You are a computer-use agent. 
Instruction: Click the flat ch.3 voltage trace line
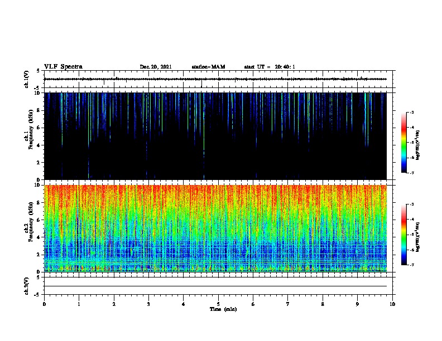(x=215, y=286)
